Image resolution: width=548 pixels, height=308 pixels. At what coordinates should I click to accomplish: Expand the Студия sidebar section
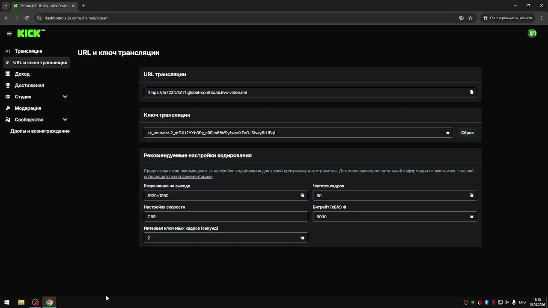click(x=65, y=97)
